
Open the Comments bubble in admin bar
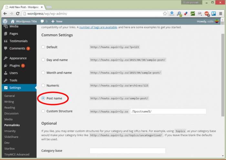tap(44, 21)
